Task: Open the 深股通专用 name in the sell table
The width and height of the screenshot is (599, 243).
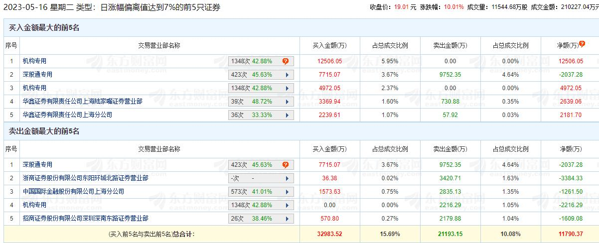Action: coord(37,165)
